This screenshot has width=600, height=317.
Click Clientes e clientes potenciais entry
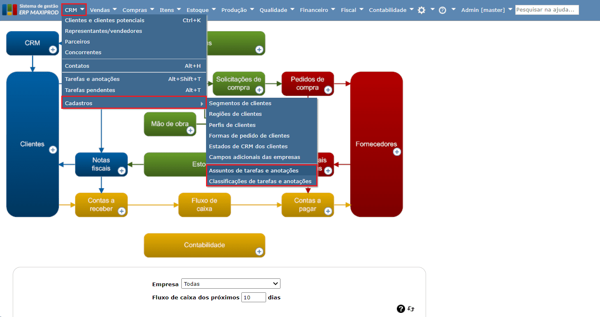pyautogui.click(x=103, y=20)
